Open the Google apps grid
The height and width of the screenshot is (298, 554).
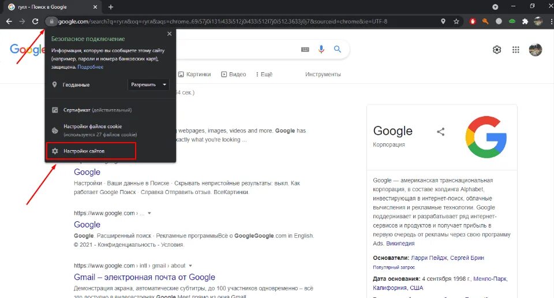(516, 50)
